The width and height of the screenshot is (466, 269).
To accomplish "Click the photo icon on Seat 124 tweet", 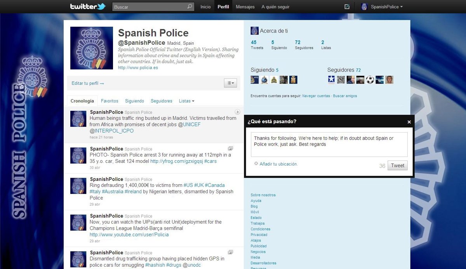I will (230, 148).
